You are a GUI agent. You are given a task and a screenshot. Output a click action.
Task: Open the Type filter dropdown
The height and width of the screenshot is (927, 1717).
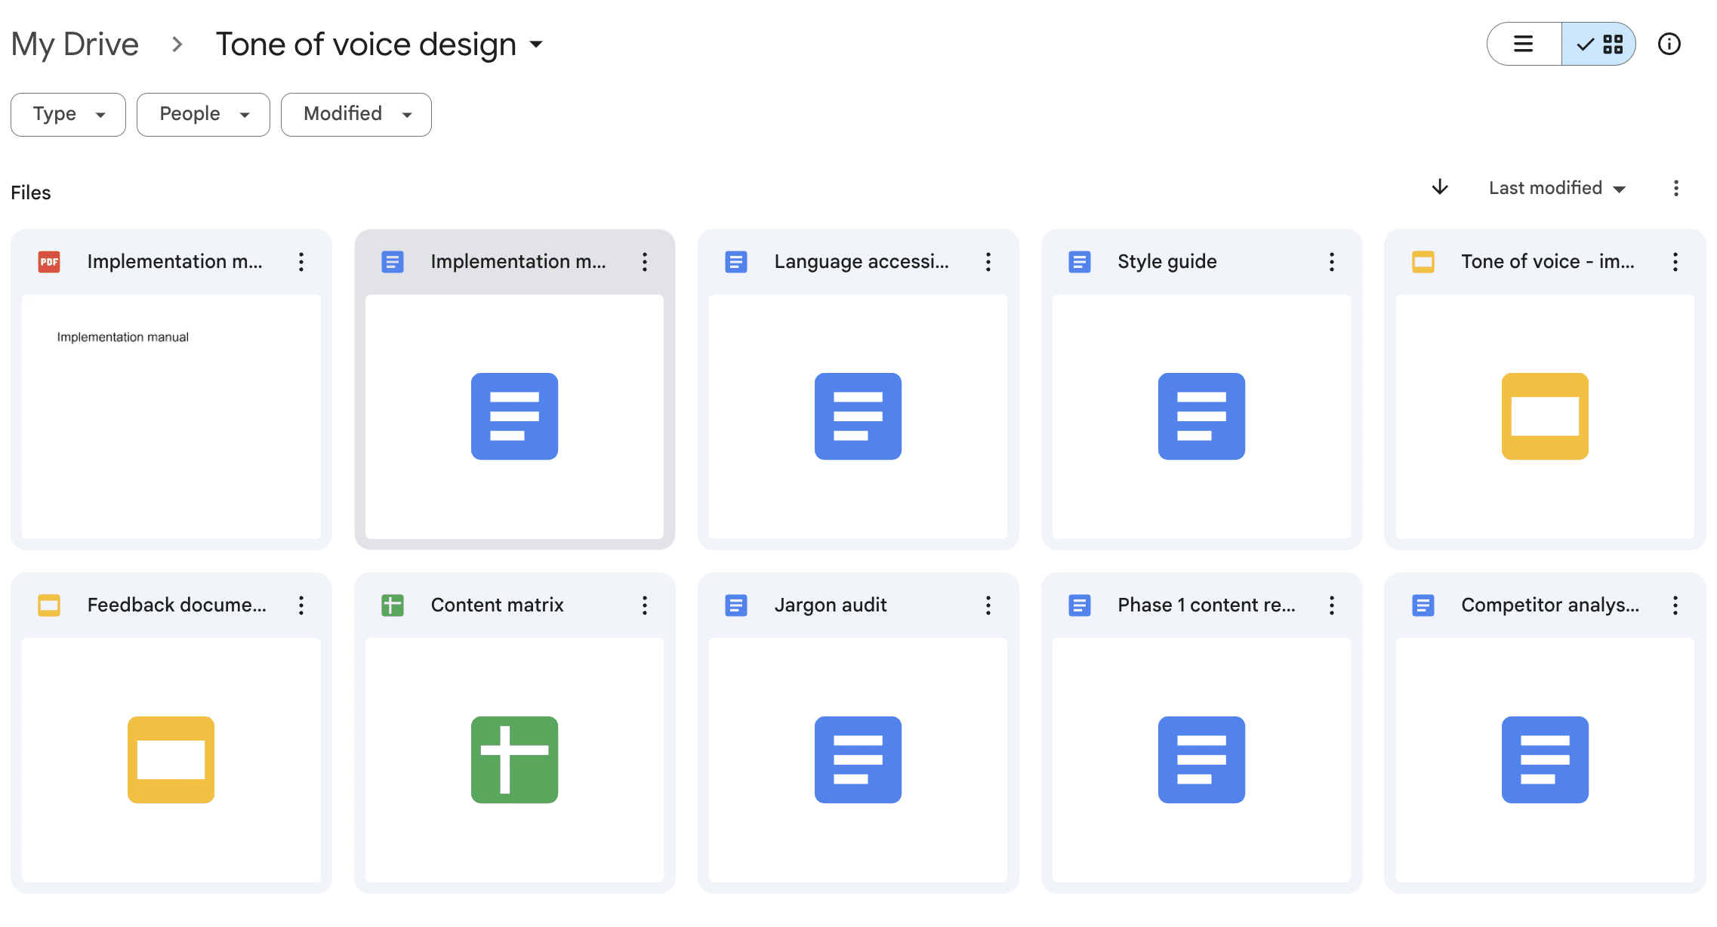click(68, 115)
